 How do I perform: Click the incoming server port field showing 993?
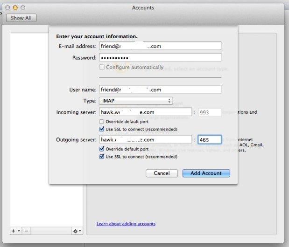[x=210, y=112]
